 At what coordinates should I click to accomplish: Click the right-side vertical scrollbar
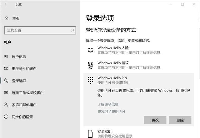click(199, 53)
